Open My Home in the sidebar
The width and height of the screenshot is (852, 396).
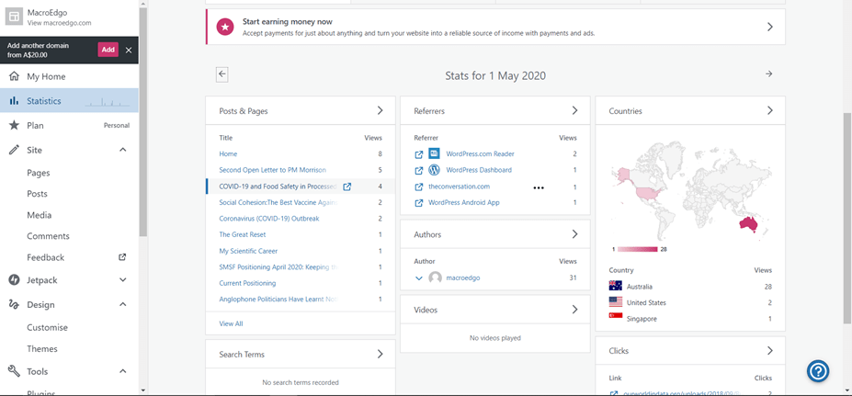46,77
